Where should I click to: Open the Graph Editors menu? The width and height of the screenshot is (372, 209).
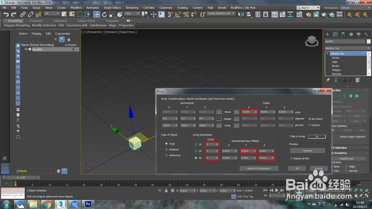tap(112, 7)
